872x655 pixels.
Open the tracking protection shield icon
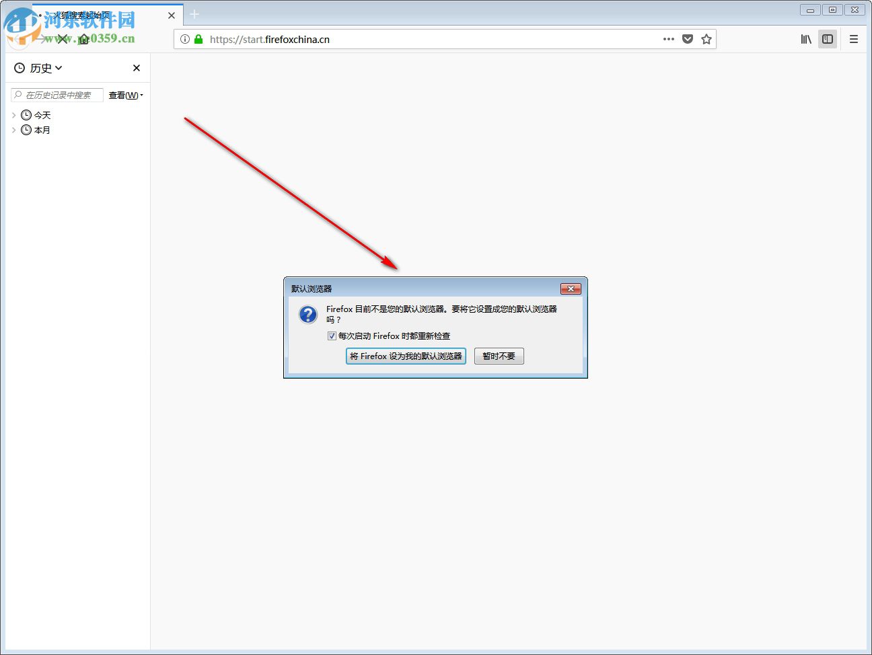[x=688, y=39]
